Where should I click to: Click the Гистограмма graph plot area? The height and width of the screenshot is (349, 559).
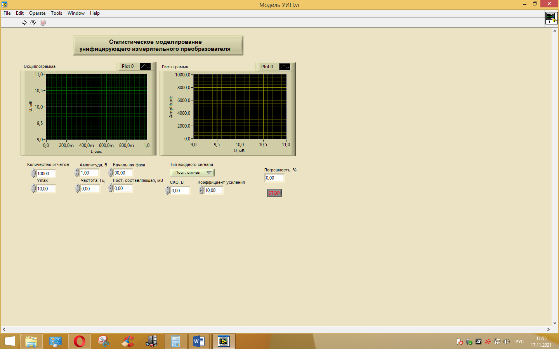240,107
